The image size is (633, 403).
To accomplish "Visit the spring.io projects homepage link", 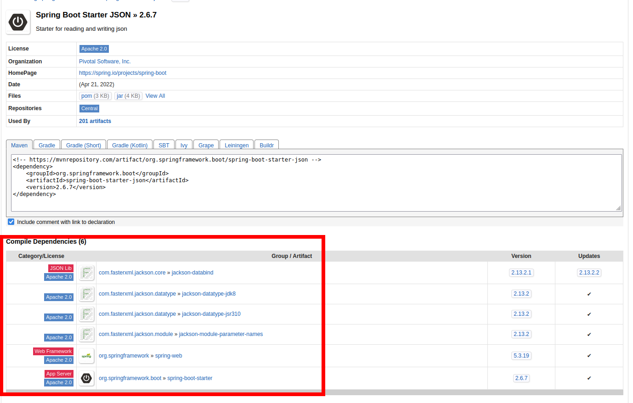I will [123, 73].
